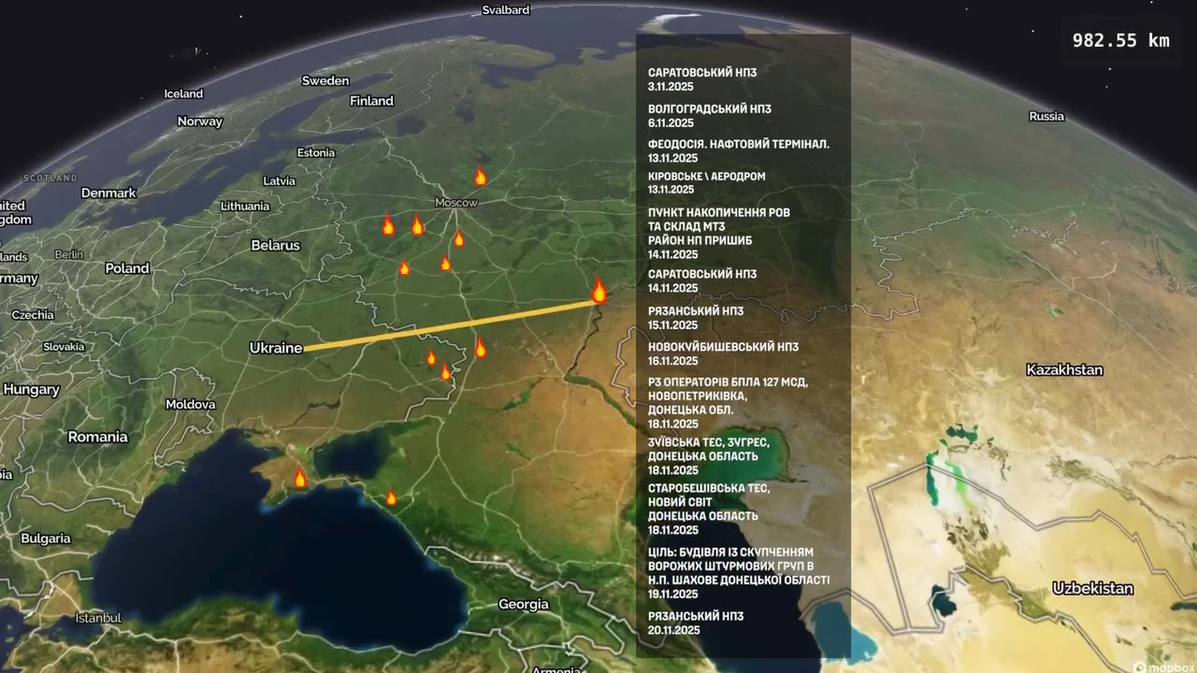Click the Poland country label
1197x673 pixels.
pos(127,268)
